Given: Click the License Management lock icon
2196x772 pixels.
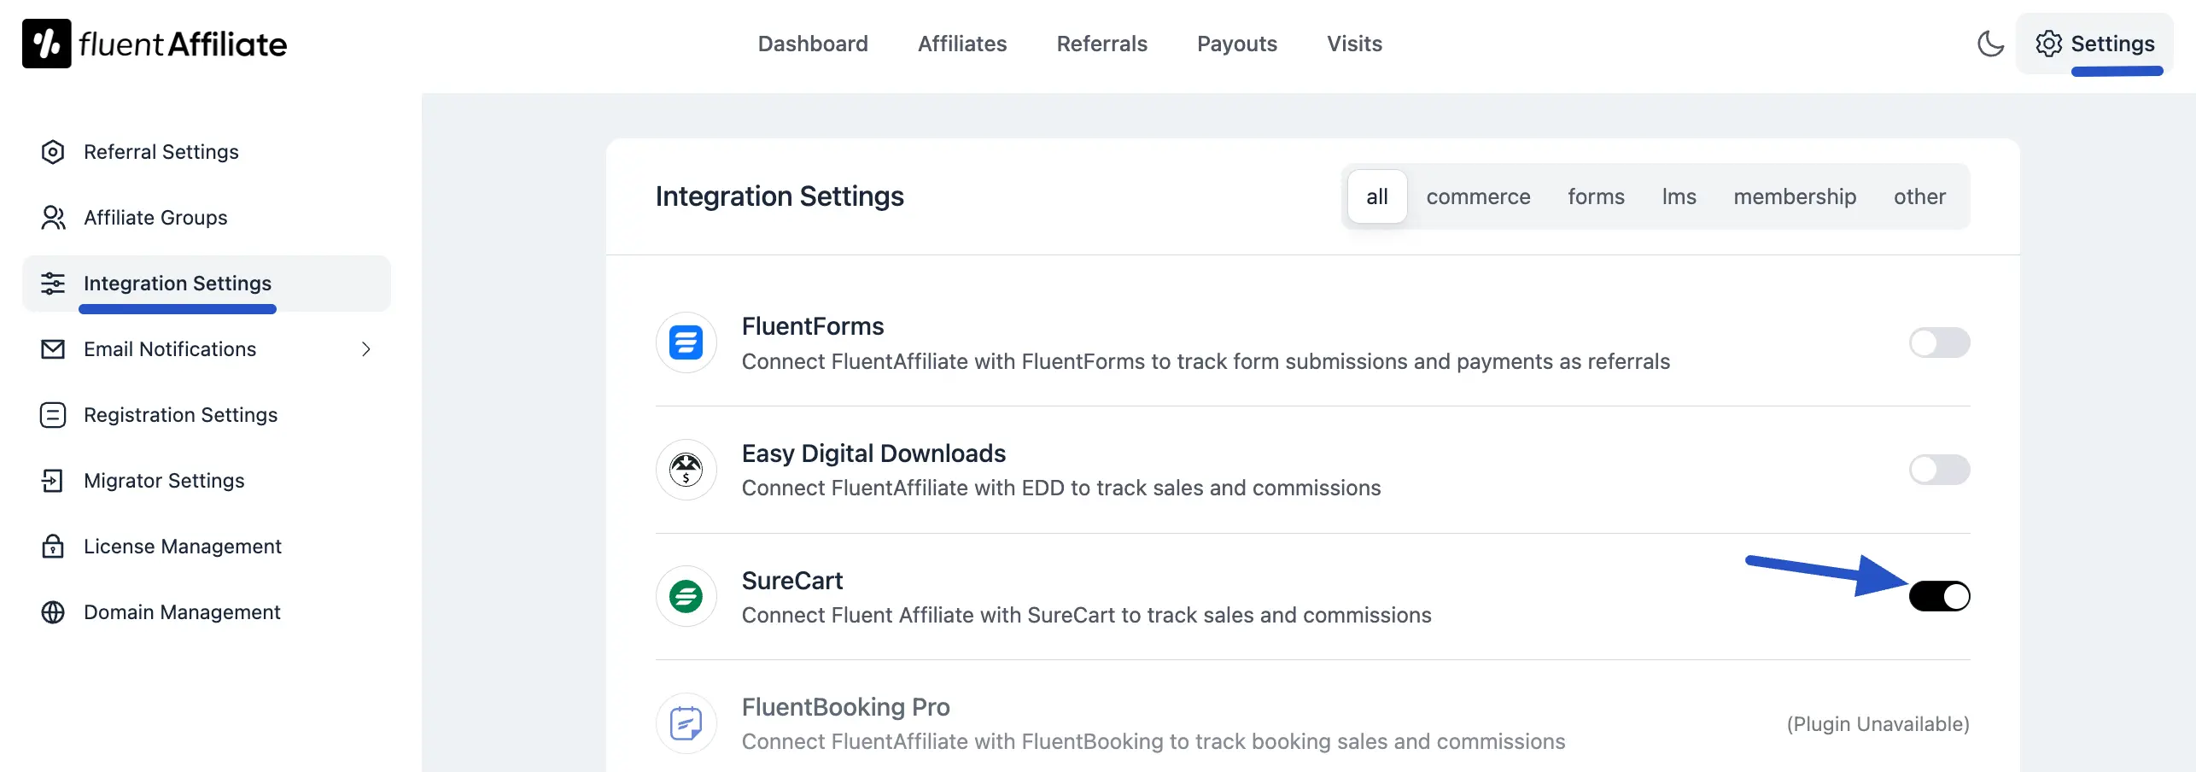Looking at the screenshot, I should 53,546.
